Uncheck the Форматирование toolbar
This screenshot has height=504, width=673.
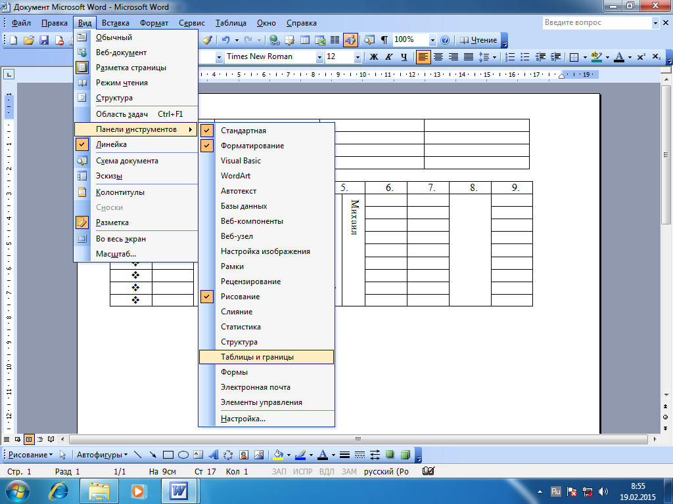[266, 146]
